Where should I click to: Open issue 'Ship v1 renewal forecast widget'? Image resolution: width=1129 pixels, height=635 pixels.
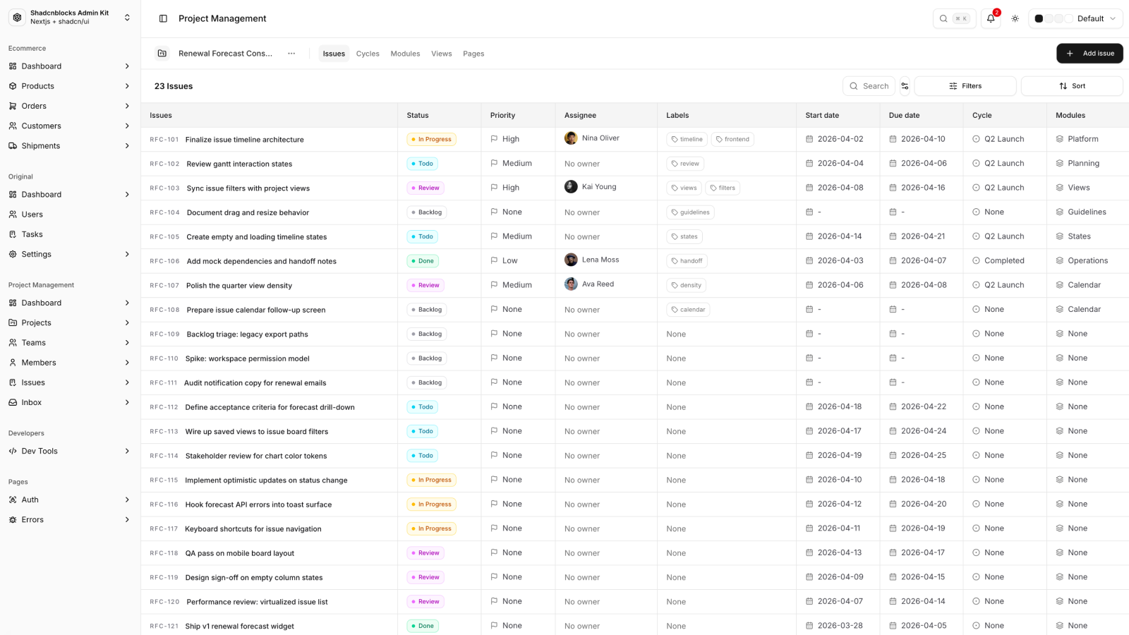click(239, 627)
